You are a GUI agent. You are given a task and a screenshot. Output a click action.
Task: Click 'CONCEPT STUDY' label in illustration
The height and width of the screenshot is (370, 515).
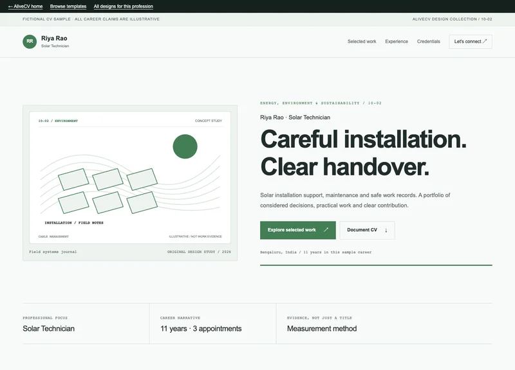click(208, 121)
